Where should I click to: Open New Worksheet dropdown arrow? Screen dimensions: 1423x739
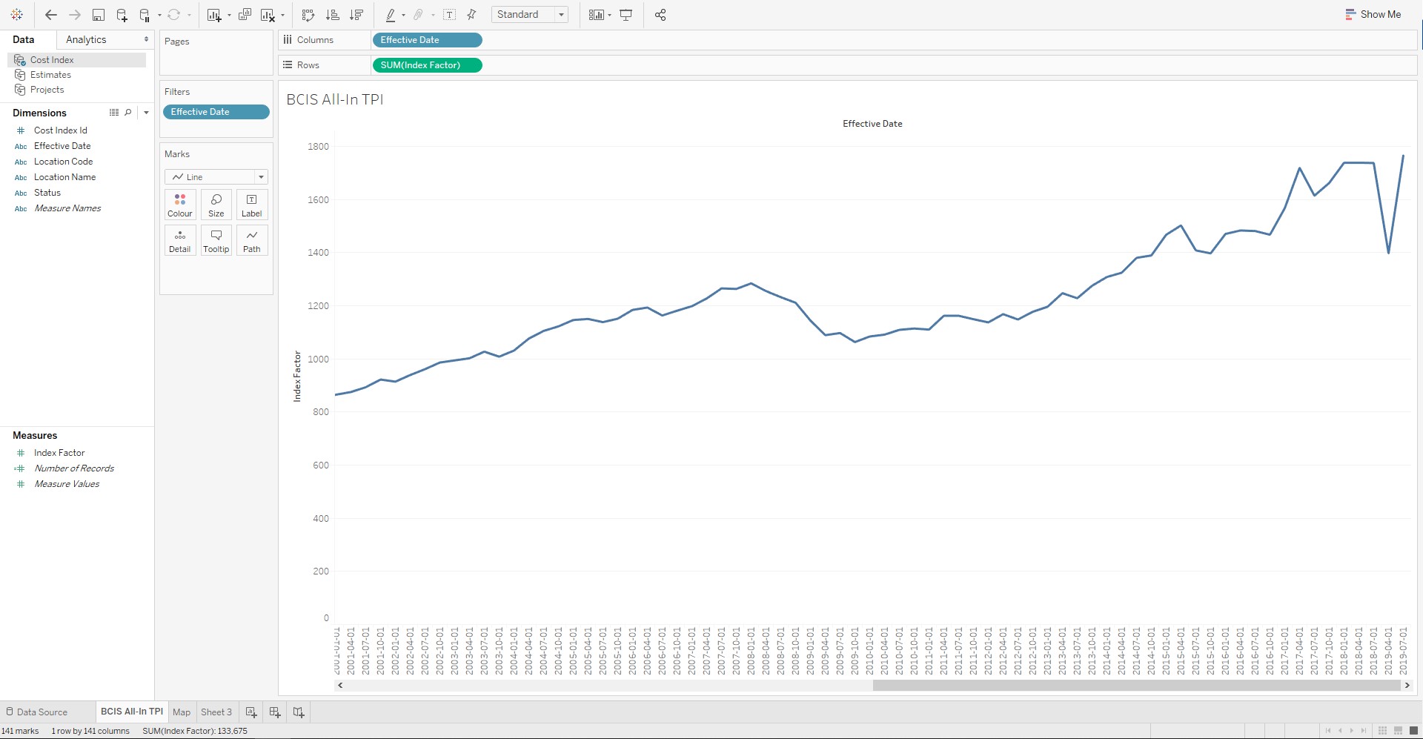click(229, 15)
